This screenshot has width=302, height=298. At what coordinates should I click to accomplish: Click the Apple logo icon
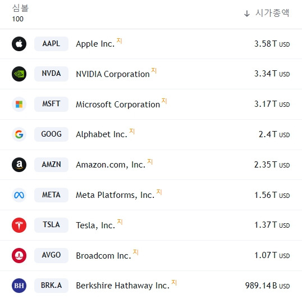pyautogui.click(x=19, y=44)
